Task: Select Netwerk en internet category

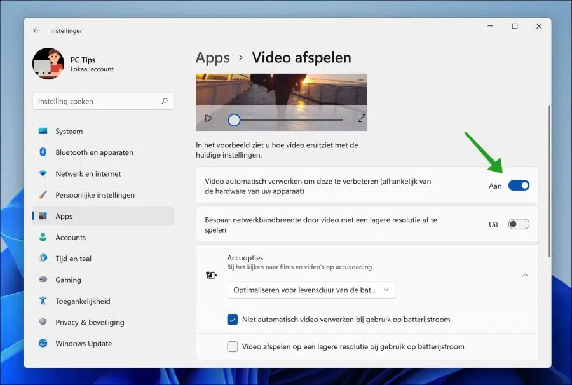Action: (x=103, y=173)
